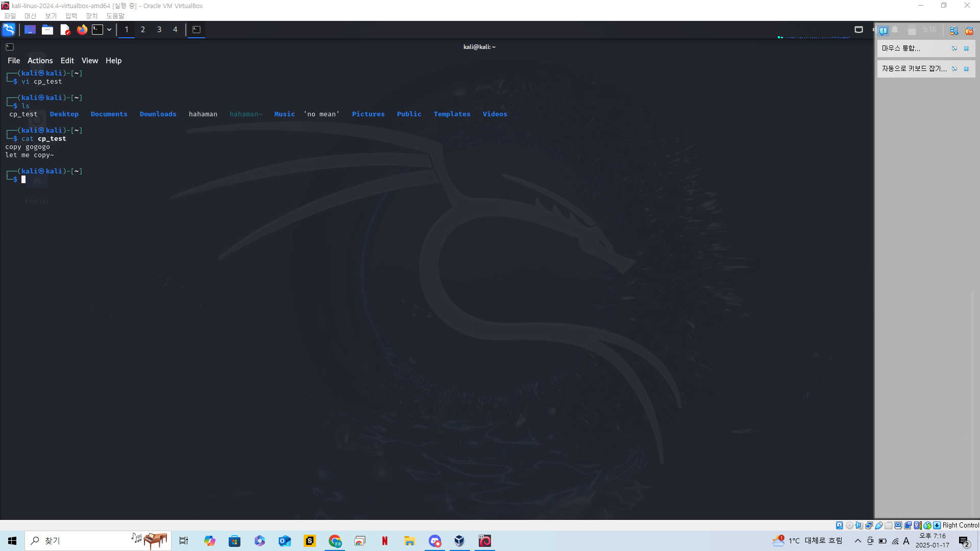The height and width of the screenshot is (551, 980).
Task: Click the Ethernet network icon in panel
Action: (859, 30)
